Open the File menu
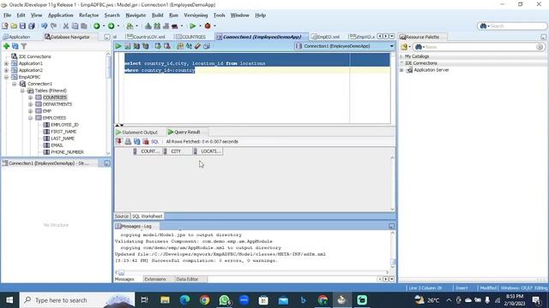Viewport: 549px width, 308px height. [x=8, y=15]
